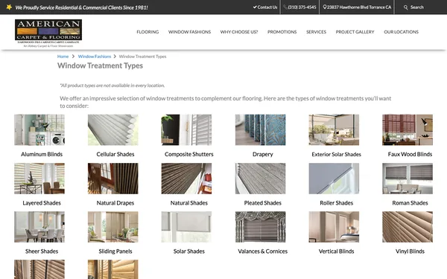
Task: Open the Solar Shades text link
Action: (x=189, y=251)
